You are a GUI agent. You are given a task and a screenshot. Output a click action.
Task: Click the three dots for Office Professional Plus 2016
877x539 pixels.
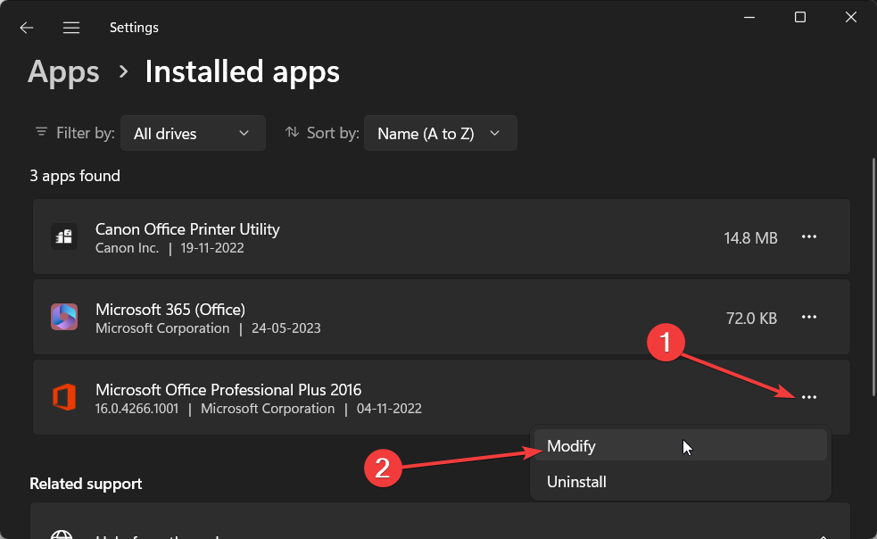[x=809, y=397]
